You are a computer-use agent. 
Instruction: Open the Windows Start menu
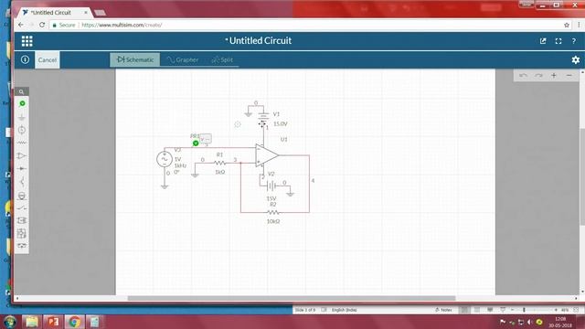10,322
